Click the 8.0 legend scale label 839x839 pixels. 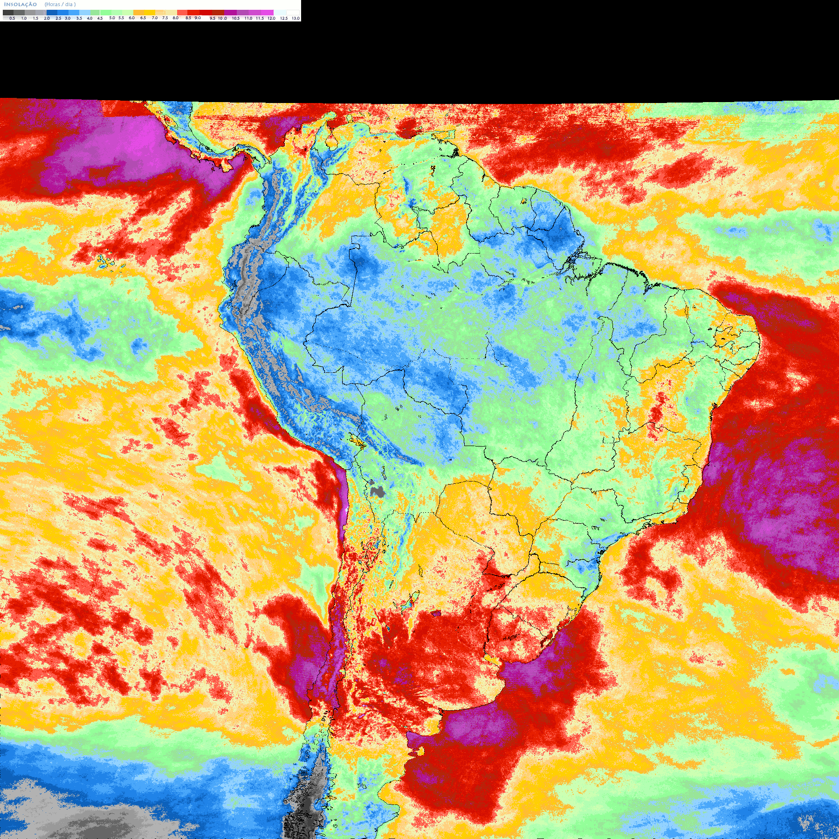point(176,18)
